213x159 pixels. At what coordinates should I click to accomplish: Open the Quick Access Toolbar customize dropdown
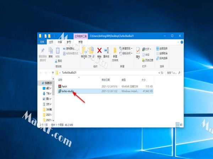point(53,36)
